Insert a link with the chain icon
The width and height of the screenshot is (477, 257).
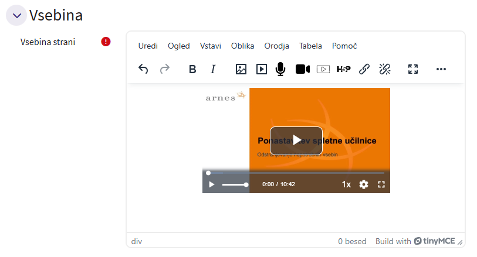pyautogui.click(x=364, y=69)
